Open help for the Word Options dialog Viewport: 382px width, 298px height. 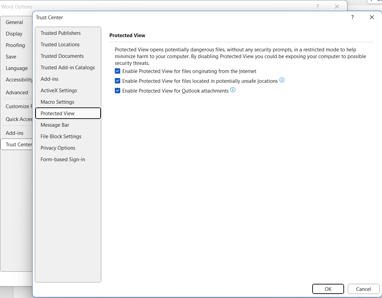[317, 6]
